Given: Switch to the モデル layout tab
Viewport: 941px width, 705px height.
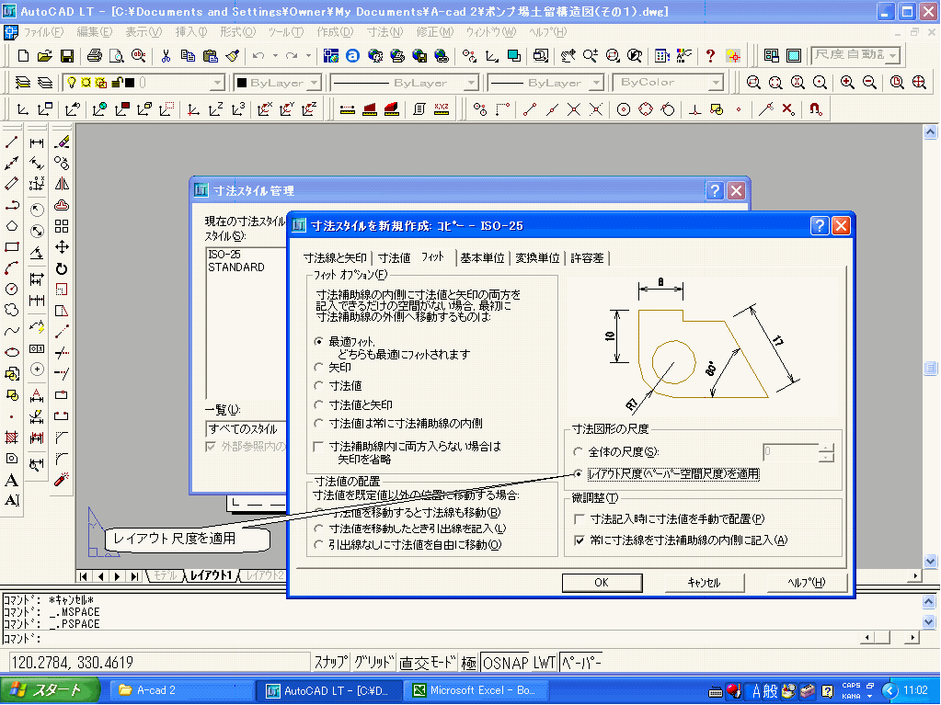Looking at the screenshot, I should point(165,575).
